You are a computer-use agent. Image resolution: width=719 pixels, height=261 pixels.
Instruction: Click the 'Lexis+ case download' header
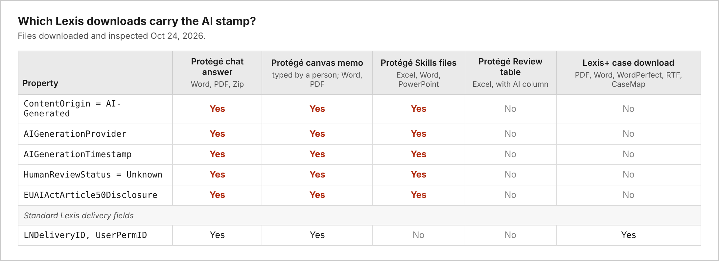pyautogui.click(x=628, y=63)
